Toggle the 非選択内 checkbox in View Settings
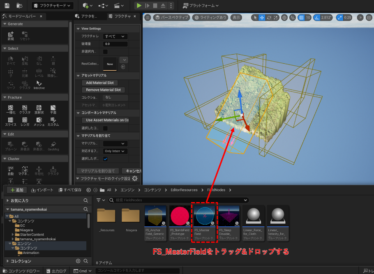This screenshot has height=274, width=374. (105, 51)
